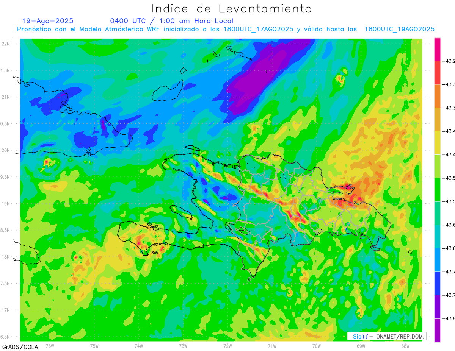The image size is (455, 351).
Task: Click the '0.5N' latitude label
Action: point(5,124)
